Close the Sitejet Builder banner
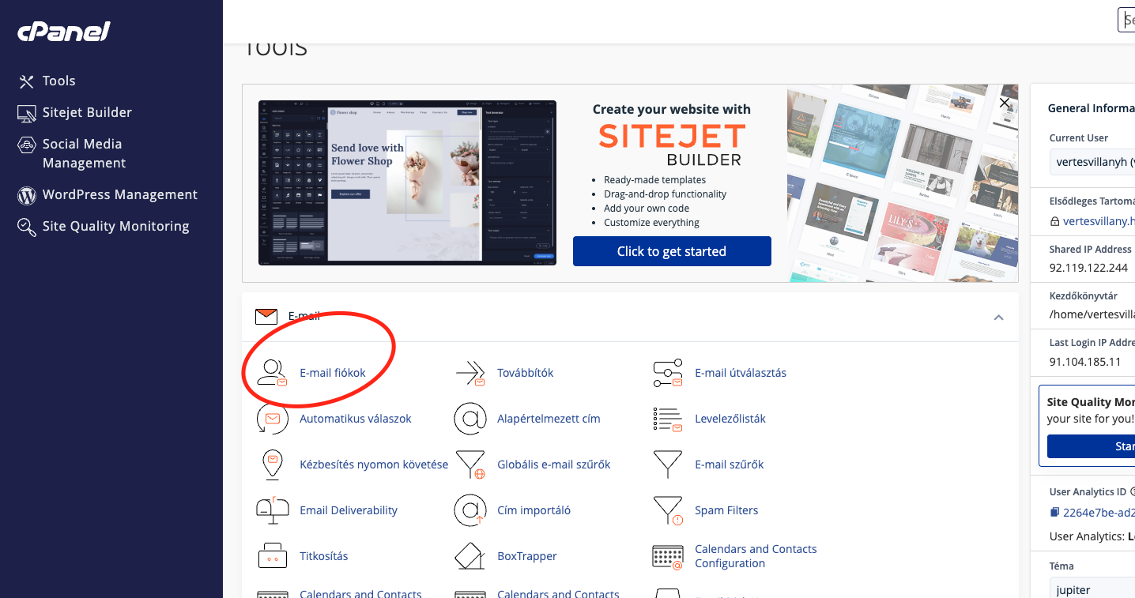This screenshot has height=598, width=1135. pos(1005,103)
